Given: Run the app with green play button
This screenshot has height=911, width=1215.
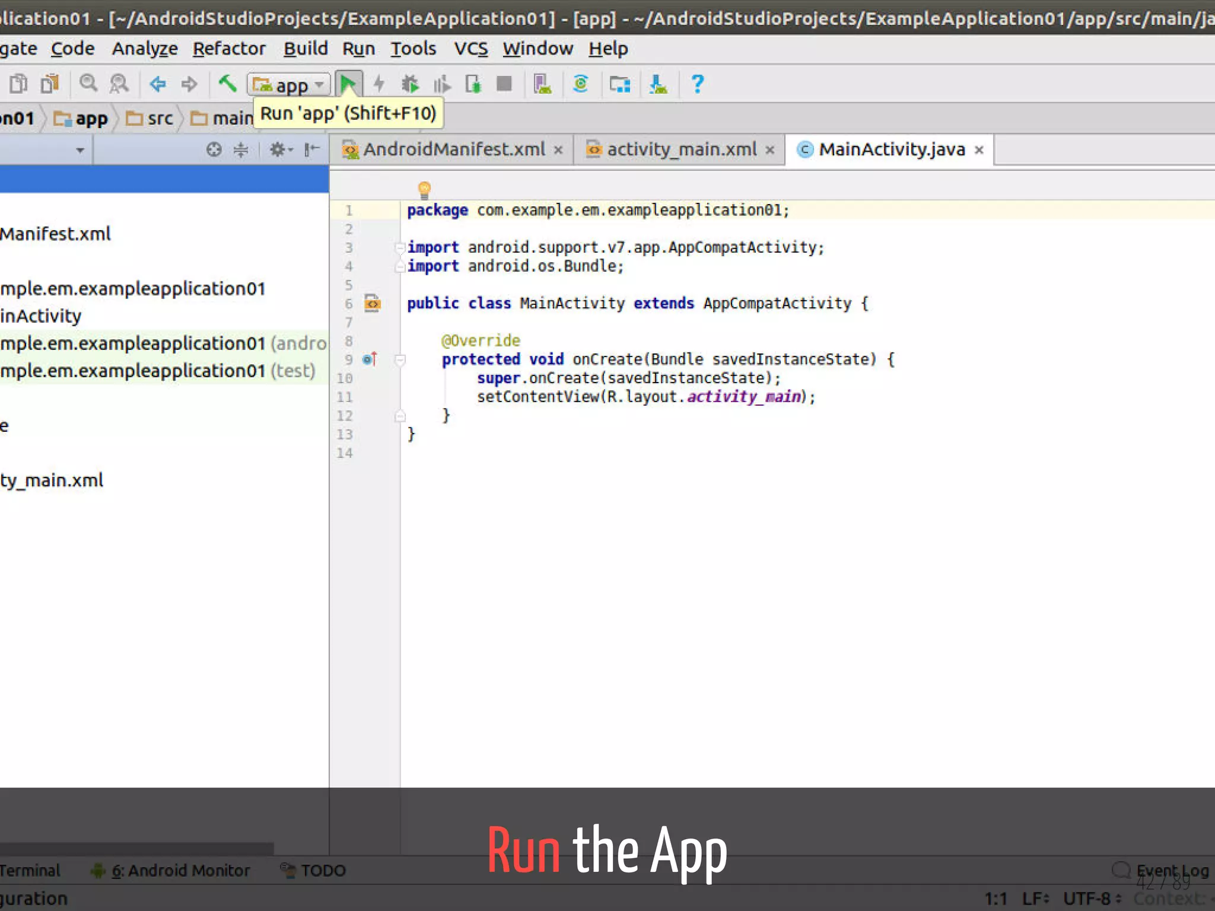Looking at the screenshot, I should click(348, 84).
